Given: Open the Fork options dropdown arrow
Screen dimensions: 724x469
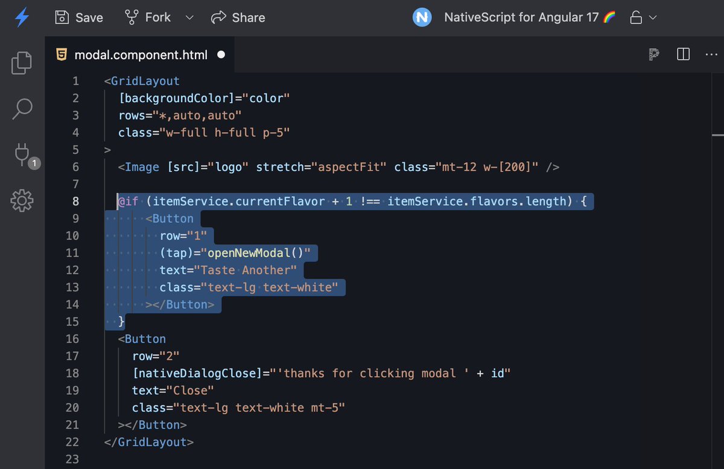Looking at the screenshot, I should click(x=189, y=18).
